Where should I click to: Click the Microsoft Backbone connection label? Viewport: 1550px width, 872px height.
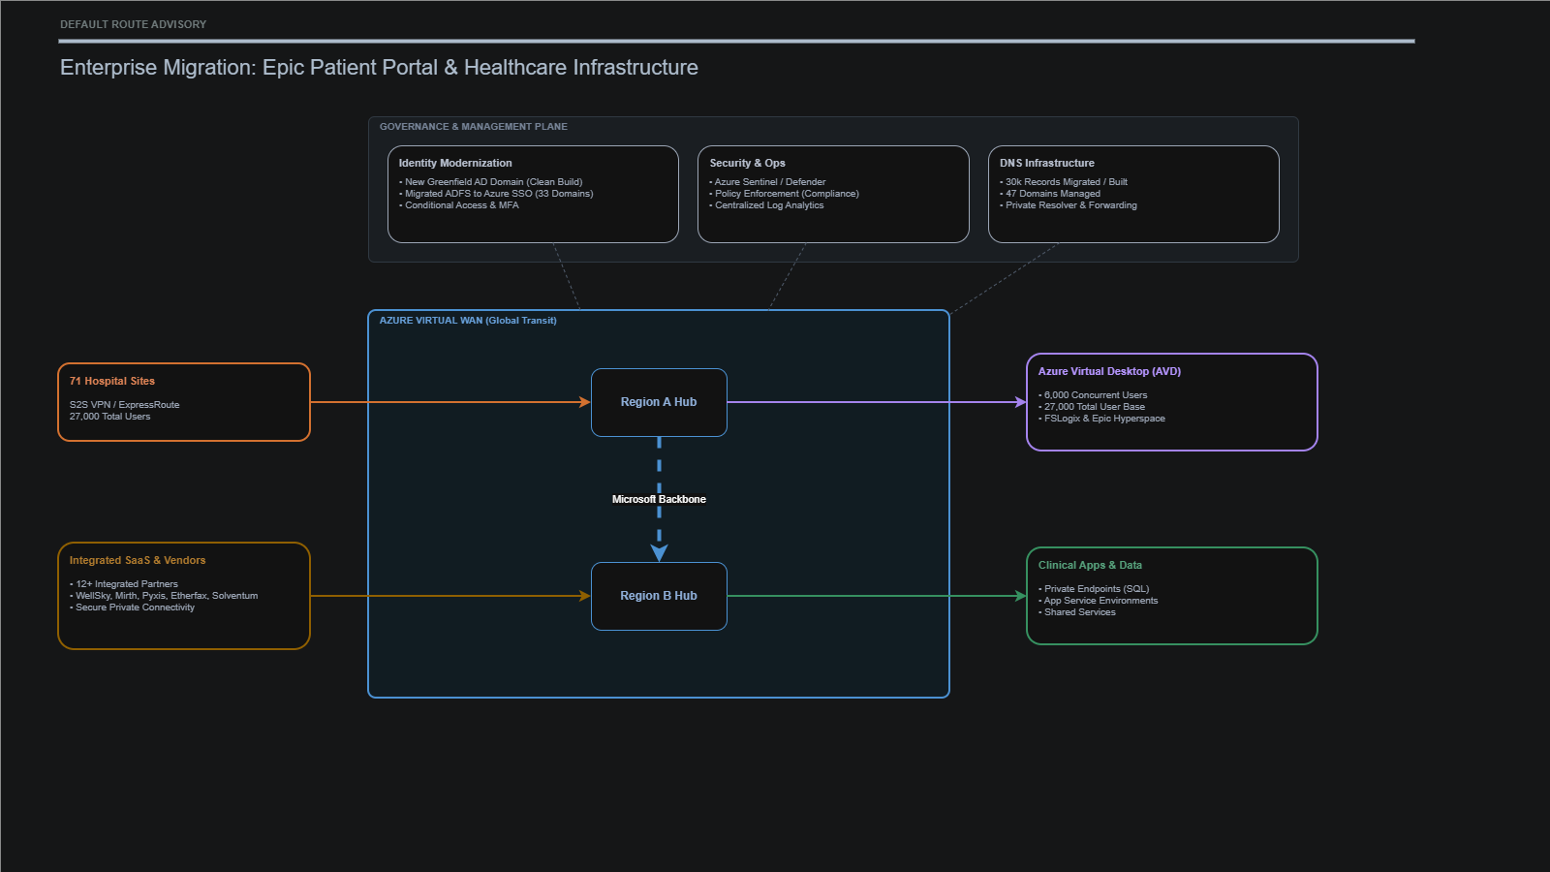pos(658,499)
